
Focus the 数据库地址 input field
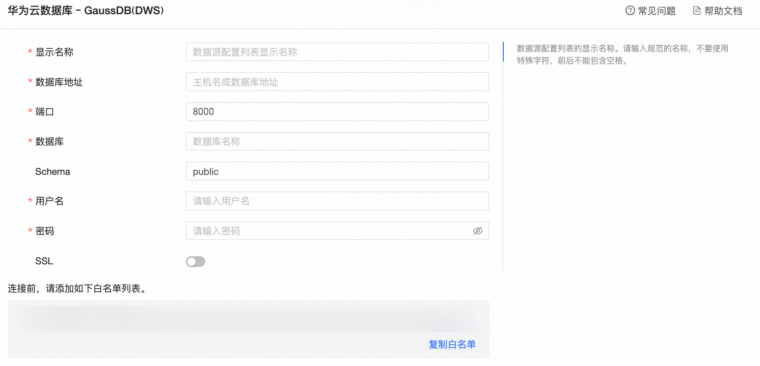(337, 82)
